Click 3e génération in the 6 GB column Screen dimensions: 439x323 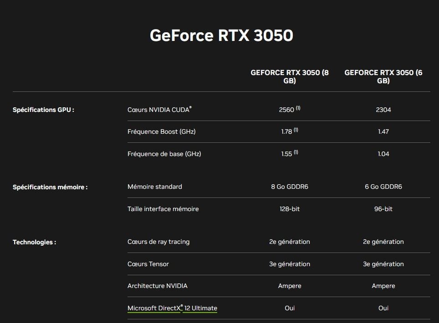[x=383, y=264]
